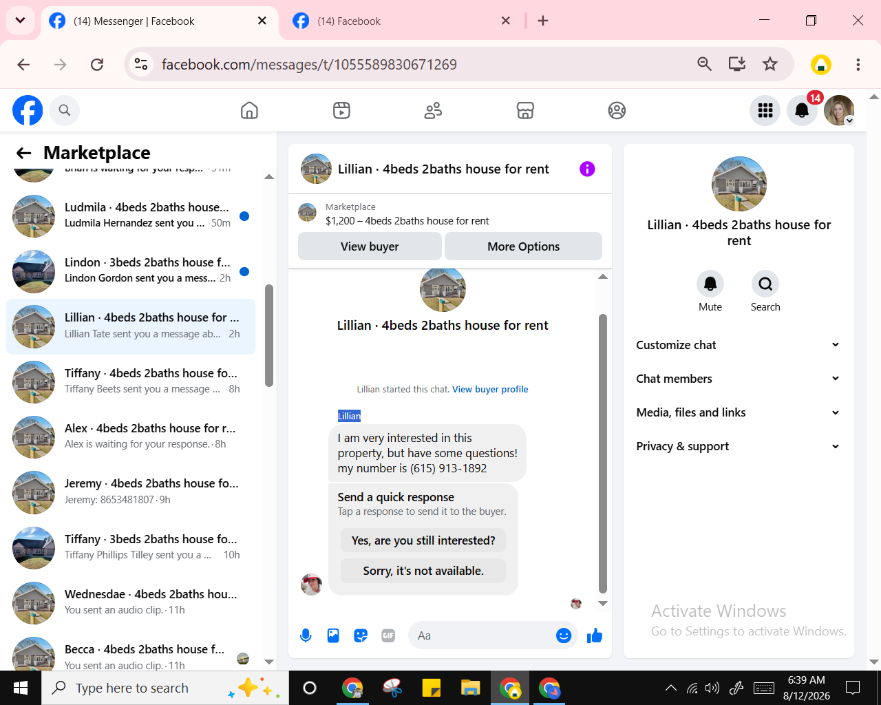Screen dimensions: 881x705
Task: Send quick reply 'Yes, are you still interested?'
Action: (x=423, y=540)
